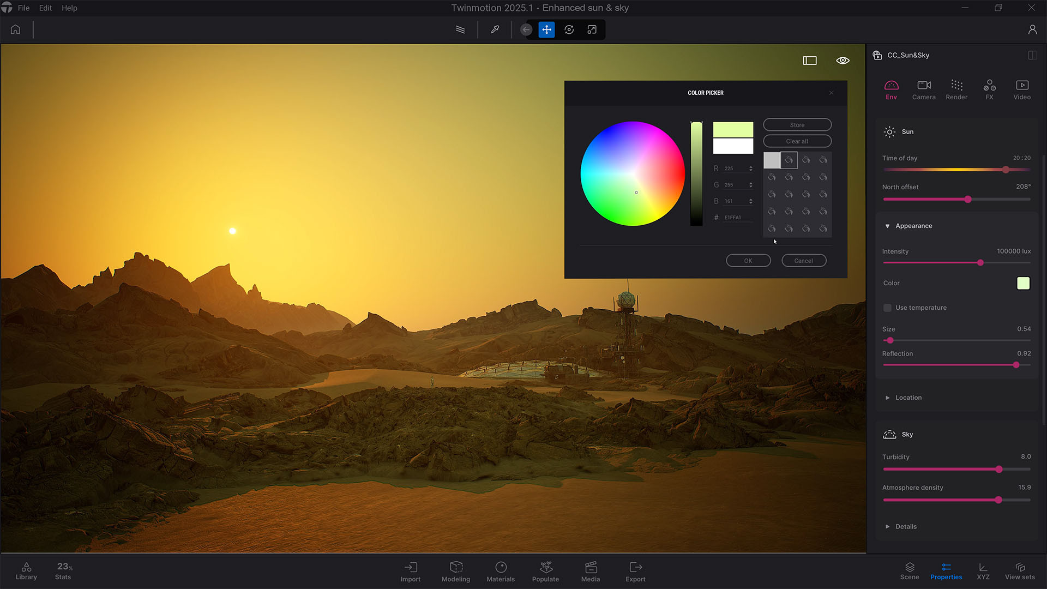
Task: Click the sun Color swatch
Action: tap(1023, 283)
